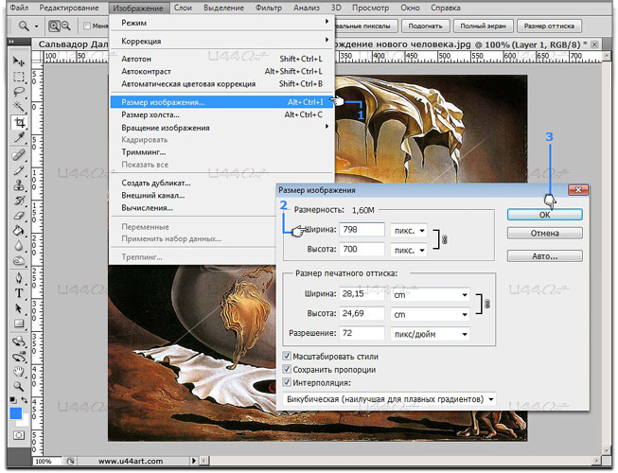Screen dimensions: 618x473
Task: Select the Magic Wand tool
Action: coord(19,107)
